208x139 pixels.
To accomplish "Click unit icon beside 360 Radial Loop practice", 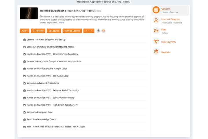I will 24,76.
